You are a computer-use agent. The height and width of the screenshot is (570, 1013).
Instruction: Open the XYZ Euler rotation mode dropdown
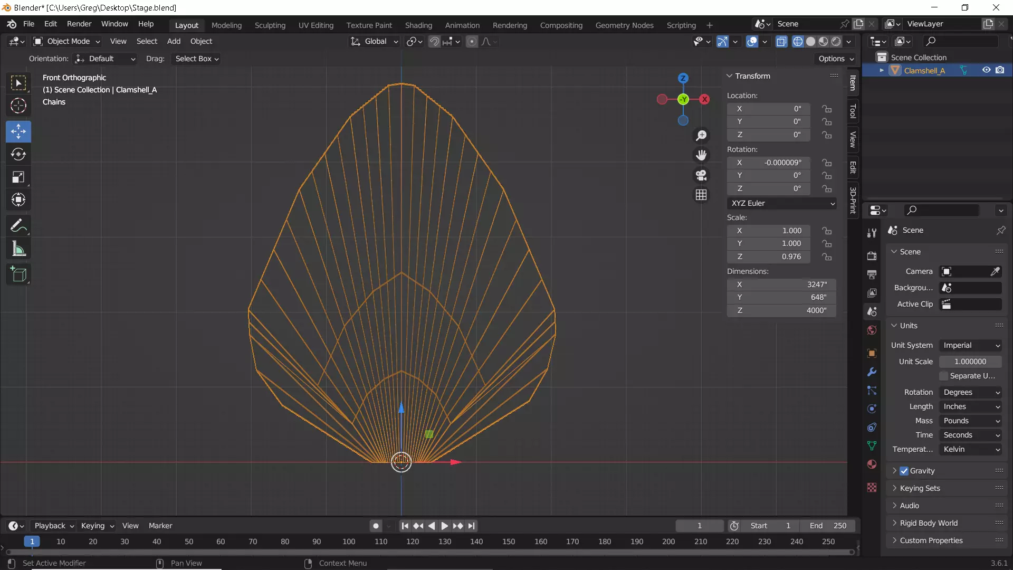point(782,203)
